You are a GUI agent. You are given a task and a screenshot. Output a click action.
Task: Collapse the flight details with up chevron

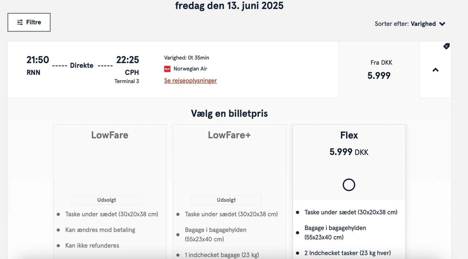tap(435, 70)
